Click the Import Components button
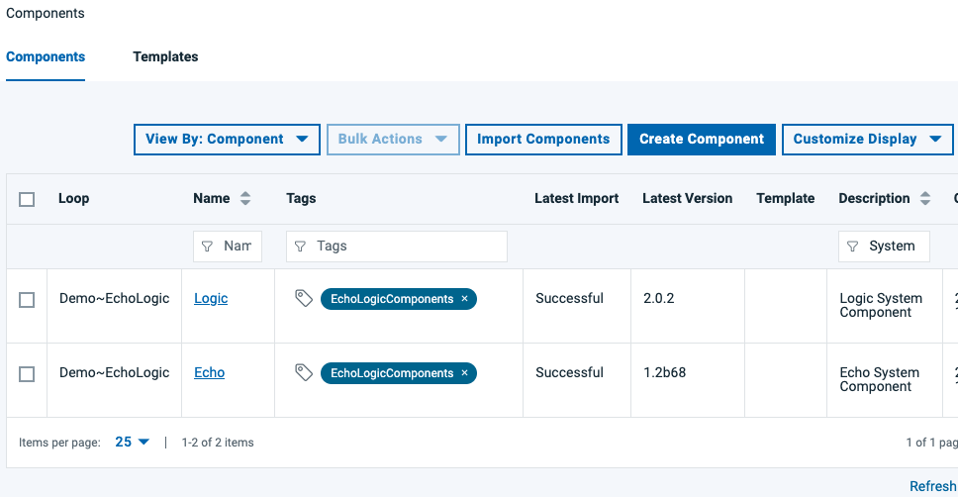 [x=543, y=140]
